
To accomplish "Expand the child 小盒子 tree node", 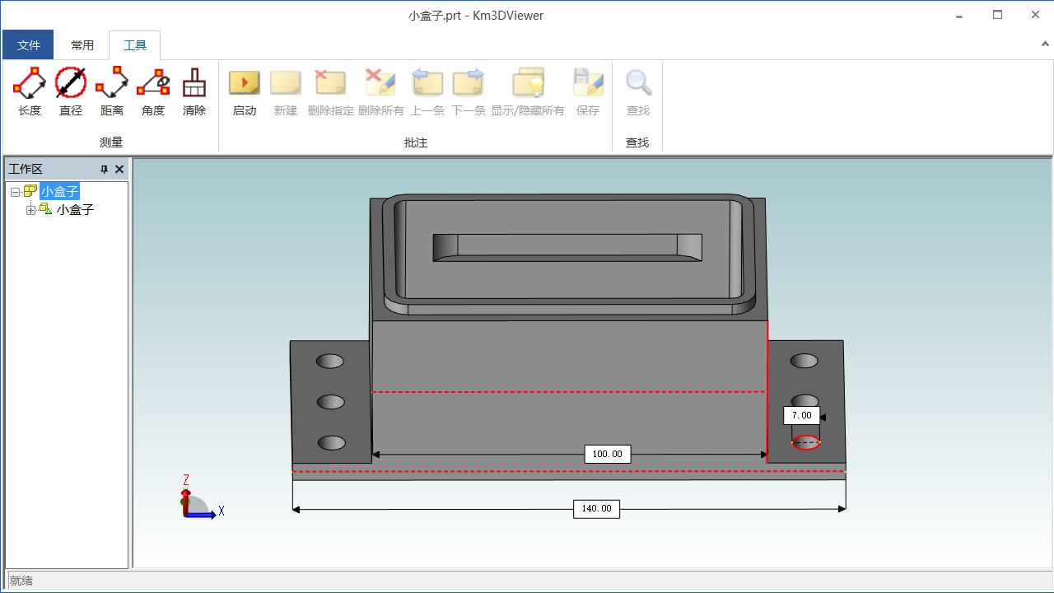I will (x=30, y=210).
